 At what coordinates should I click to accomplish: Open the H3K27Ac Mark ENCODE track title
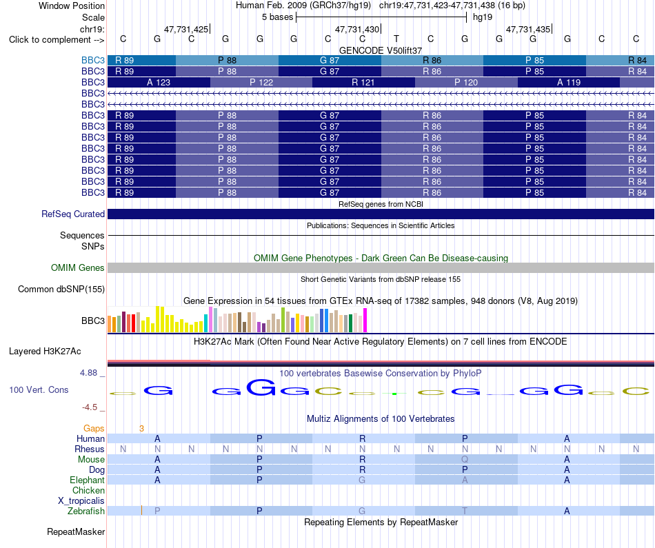381,342
